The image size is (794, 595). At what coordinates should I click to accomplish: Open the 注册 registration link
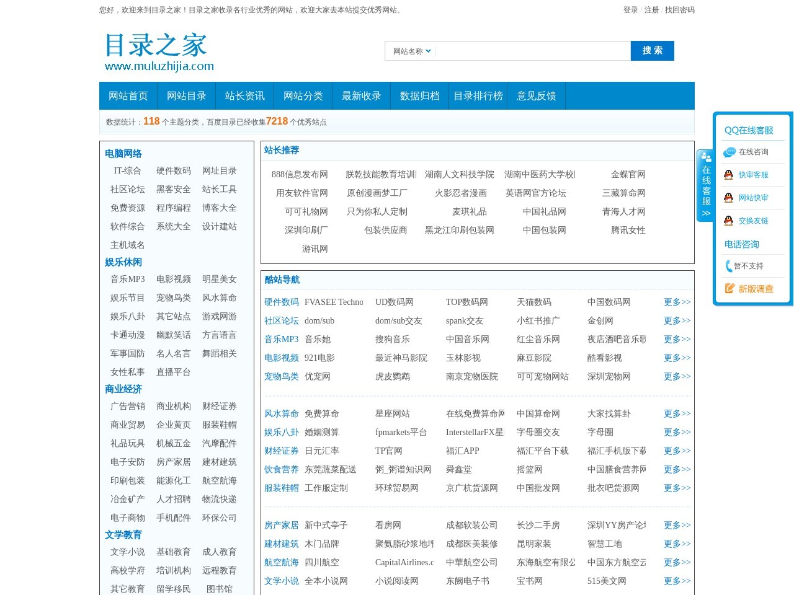click(652, 11)
